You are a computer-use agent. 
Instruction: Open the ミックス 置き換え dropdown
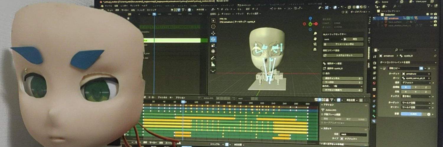(416, 96)
